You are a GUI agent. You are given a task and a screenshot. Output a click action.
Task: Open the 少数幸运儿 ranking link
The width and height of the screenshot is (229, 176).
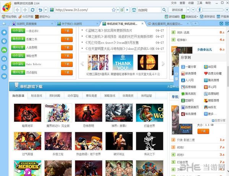click(x=205, y=49)
